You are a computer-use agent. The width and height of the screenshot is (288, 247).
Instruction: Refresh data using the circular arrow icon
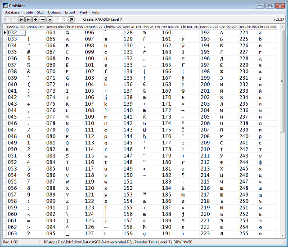pyautogui.click(x=71, y=20)
